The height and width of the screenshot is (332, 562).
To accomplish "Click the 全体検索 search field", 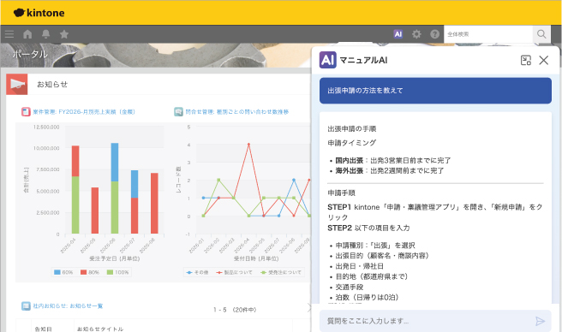I will [488, 34].
